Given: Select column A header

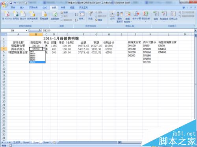Looking at the screenshot, I should (18, 34).
